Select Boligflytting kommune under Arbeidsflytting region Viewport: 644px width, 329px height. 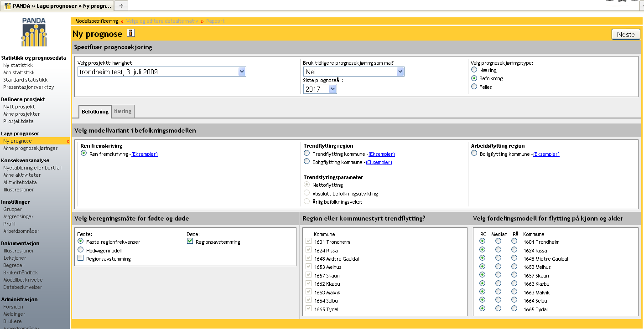click(x=474, y=154)
